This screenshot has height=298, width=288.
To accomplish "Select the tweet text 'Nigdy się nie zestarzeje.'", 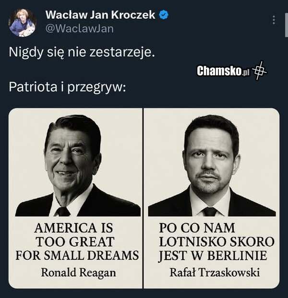I will [x=82, y=52].
